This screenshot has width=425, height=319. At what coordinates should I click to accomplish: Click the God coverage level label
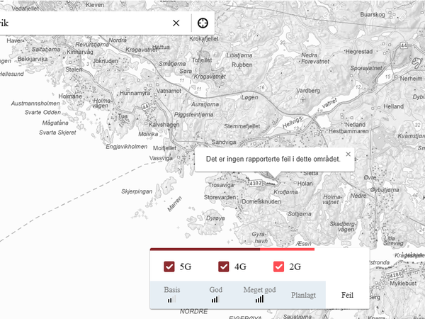coord(215,289)
